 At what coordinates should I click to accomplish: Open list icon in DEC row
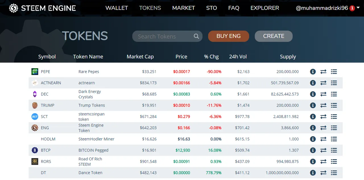click(x=334, y=94)
